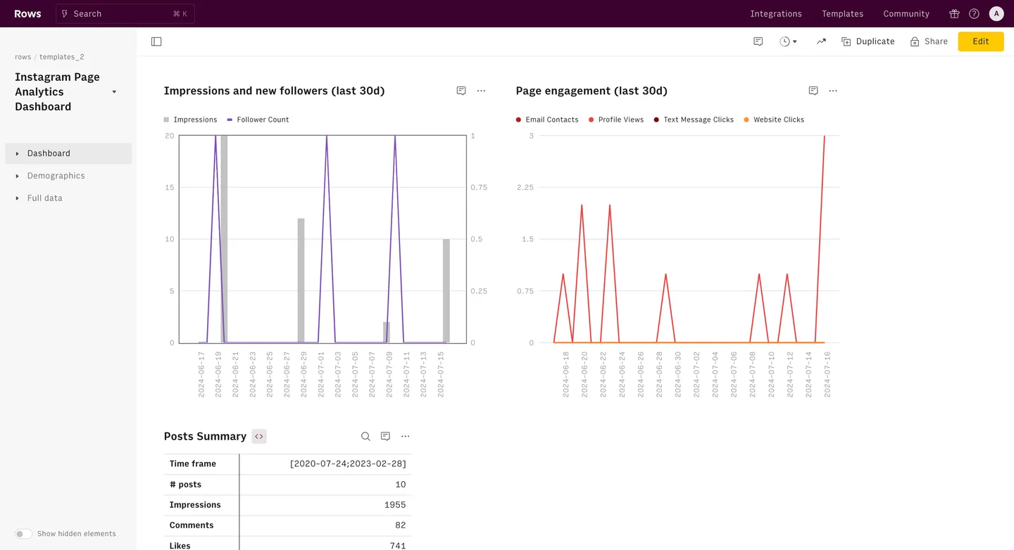Screen dimensions: 1014x550
Task: Open the Integrations menu
Action: coord(776,13)
